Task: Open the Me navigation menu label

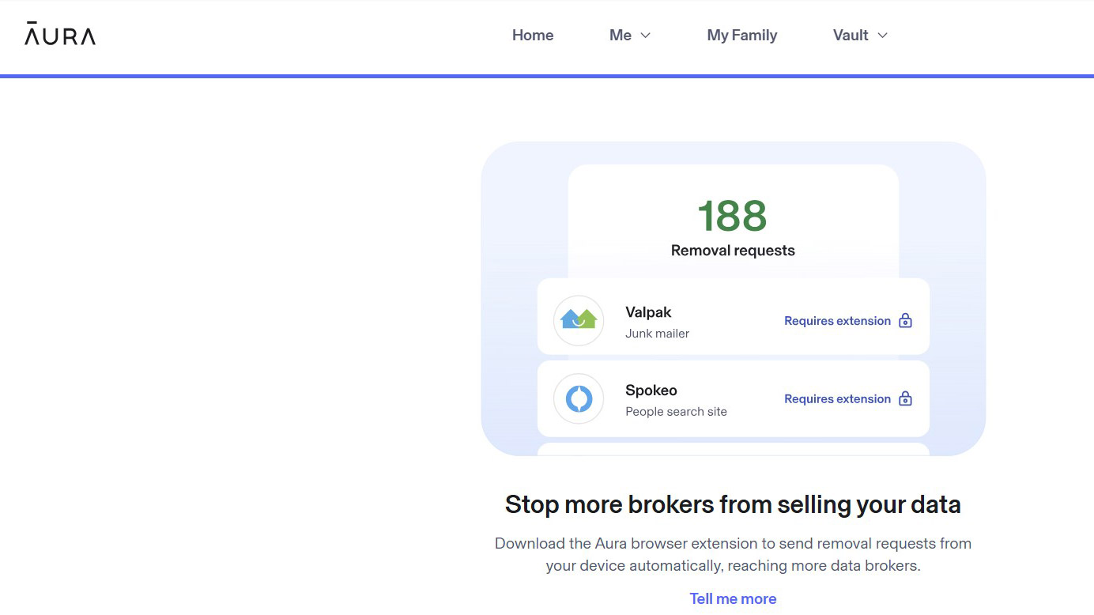Action: (621, 36)
